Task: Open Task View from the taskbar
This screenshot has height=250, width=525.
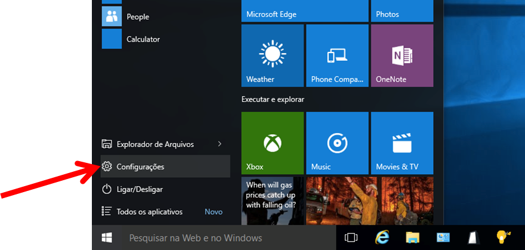Action: 351,238
